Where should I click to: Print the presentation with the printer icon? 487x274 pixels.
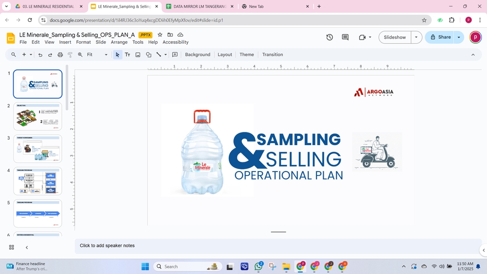pyautogui.click(x=60, y=55)
